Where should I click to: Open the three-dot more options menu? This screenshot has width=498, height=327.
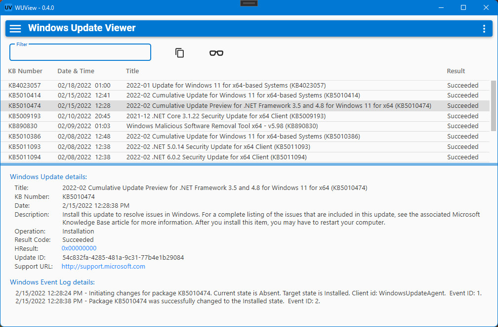484,29
